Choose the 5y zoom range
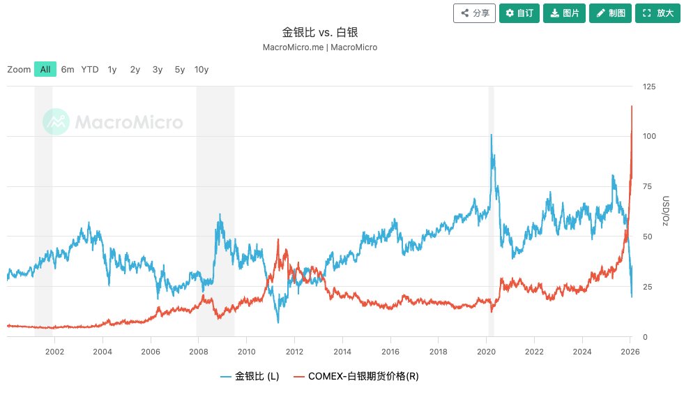Viewport: 684px width, 397px height. point(180,69)
